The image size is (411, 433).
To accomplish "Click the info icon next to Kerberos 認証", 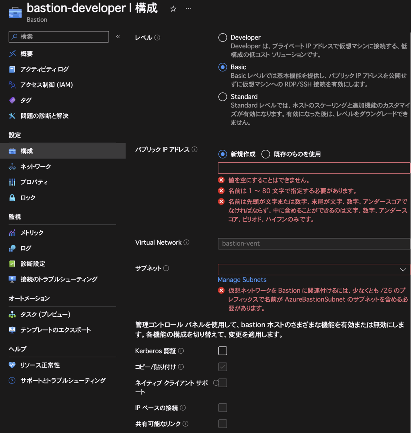I will tap(181, 351).
